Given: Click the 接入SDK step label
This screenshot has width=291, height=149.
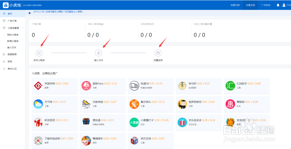Looking at the screenshot, I should point(99,60).
